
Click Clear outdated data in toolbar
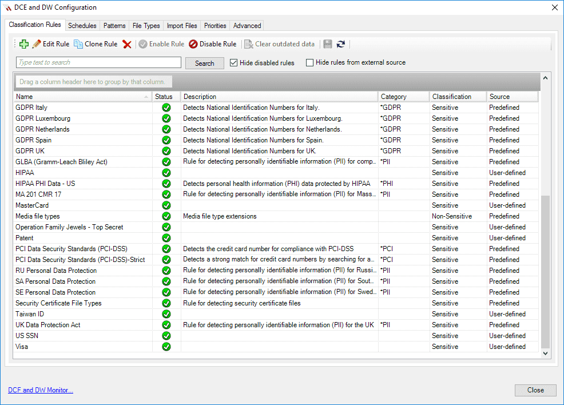click(x=280, y=44)
